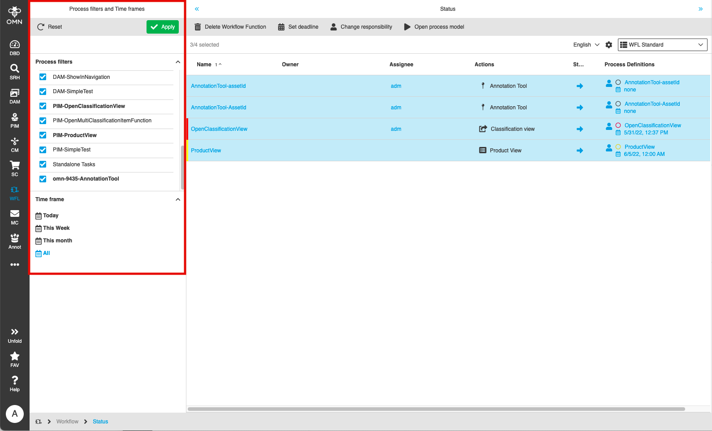712x431 pixels.
Task: Uncheck the PIM-OpenClassificationView filter
Action: pyautogui.click(x=43, y=106)
